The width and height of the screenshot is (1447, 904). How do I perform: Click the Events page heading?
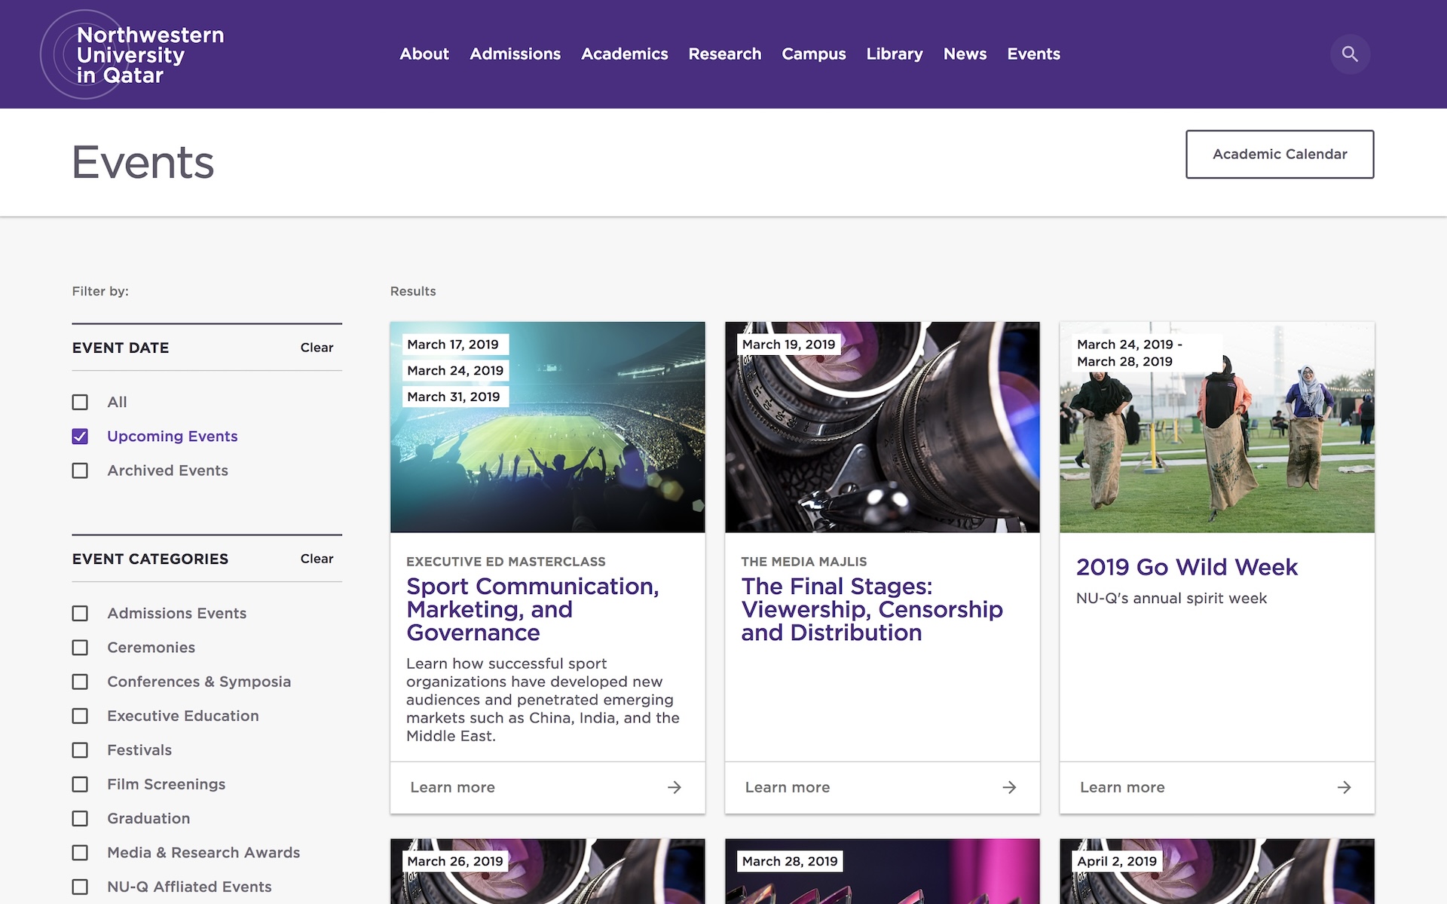pyautogui.click(x=143, y=162)
